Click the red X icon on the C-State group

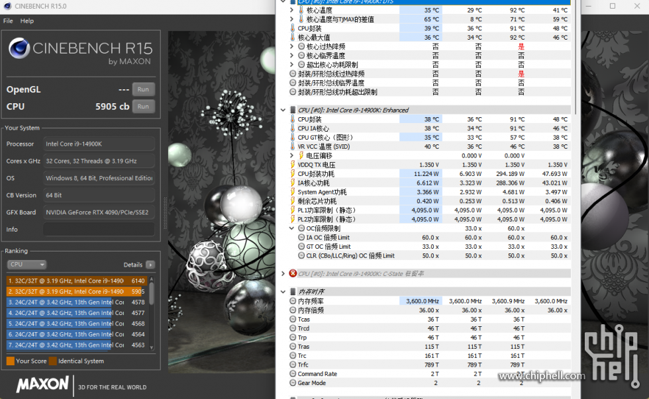[293, 273]
